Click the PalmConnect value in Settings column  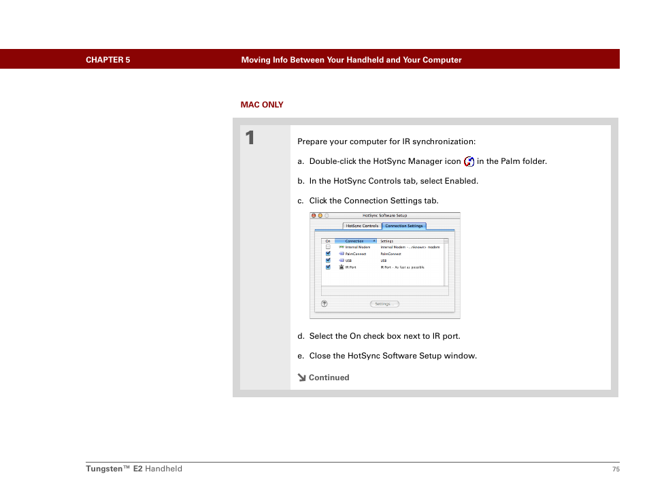391,254
